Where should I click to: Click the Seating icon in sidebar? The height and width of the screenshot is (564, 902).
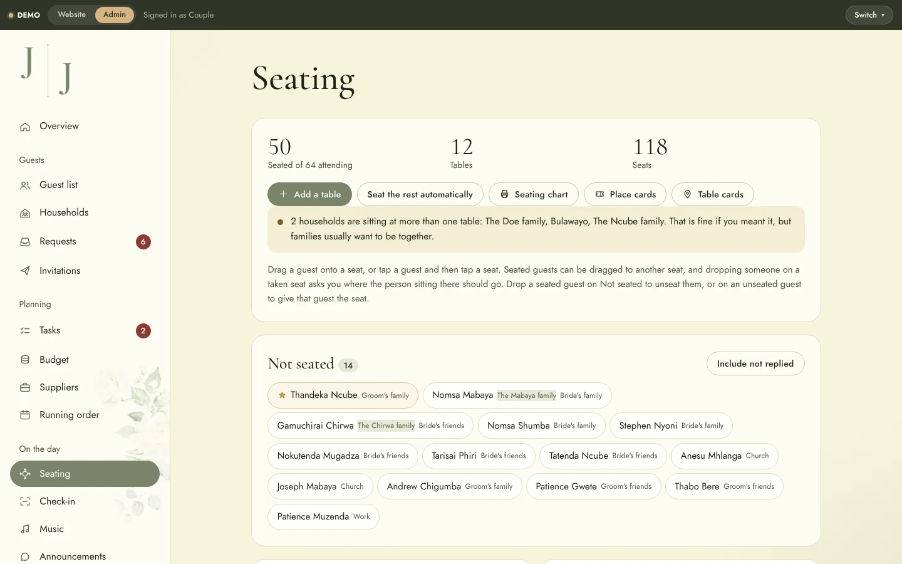coord(25,474)
